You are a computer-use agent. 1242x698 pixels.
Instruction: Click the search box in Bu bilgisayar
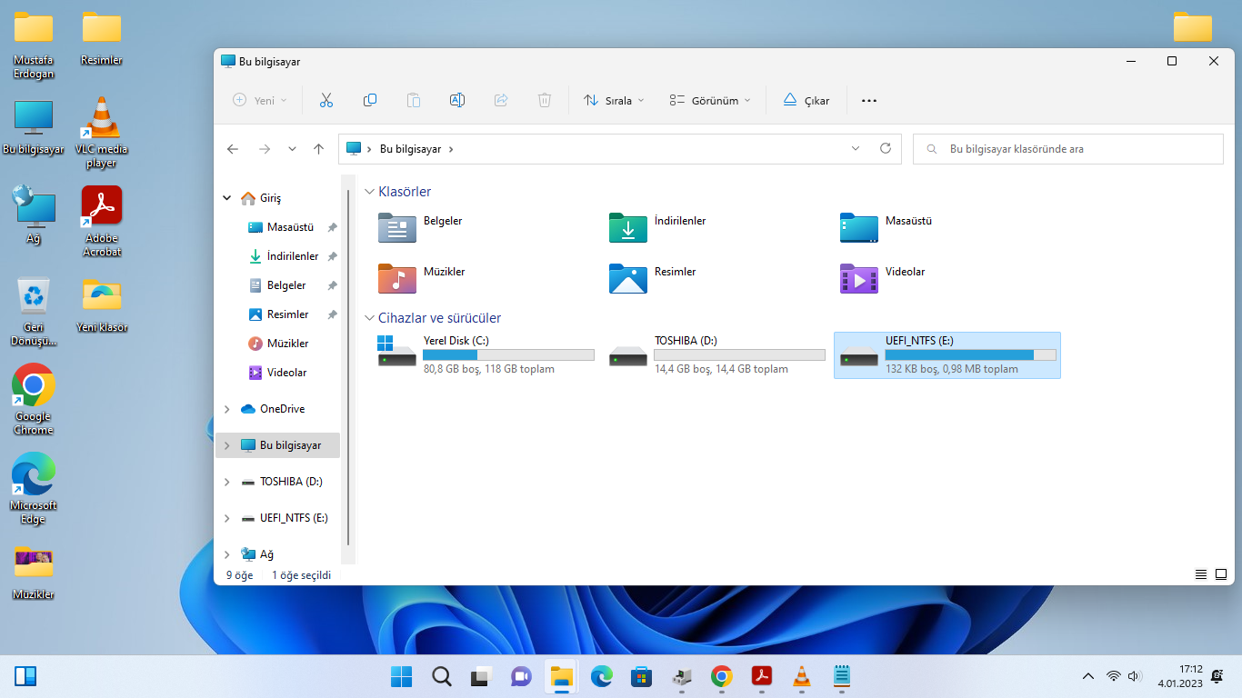click(x=1068, y=149)
